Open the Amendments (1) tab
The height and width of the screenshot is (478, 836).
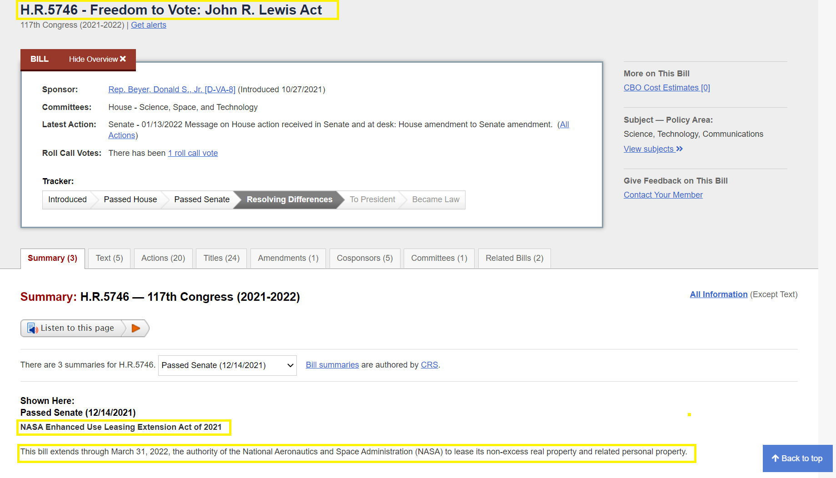click(x=288, y=258)
